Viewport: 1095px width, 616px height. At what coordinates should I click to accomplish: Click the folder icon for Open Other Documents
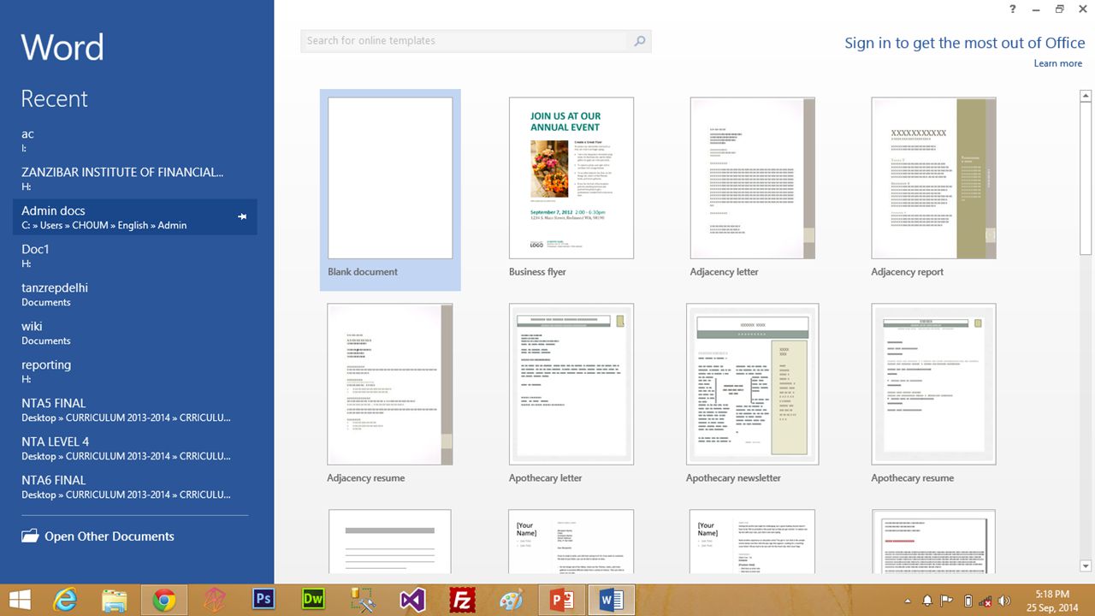click(x=30, y=536)
